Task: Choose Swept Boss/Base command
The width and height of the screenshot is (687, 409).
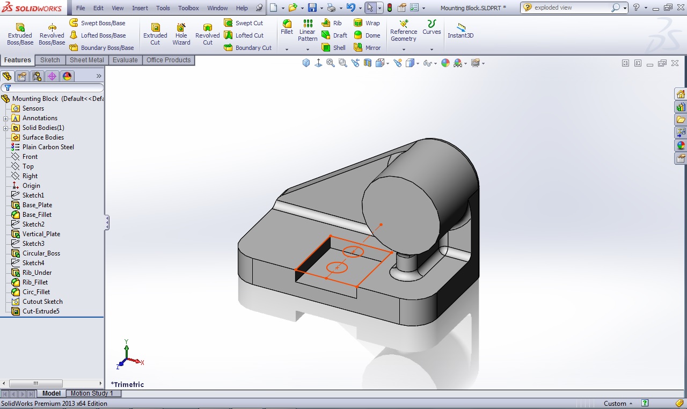Action: tap(97, 23)
